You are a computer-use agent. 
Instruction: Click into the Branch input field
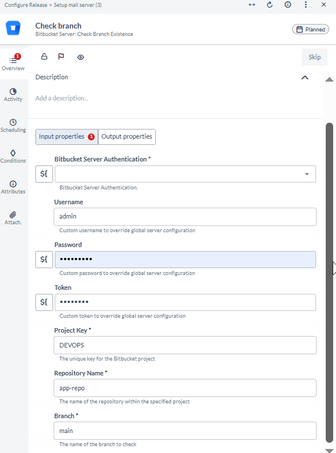[x=185, y=431]
